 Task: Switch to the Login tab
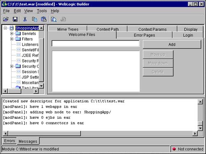click(188, 35)
